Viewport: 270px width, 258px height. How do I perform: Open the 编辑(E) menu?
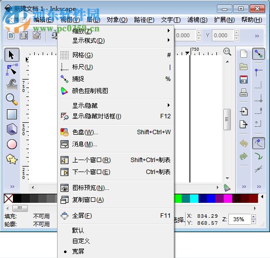pyautogui.click(x=43, y=20)
